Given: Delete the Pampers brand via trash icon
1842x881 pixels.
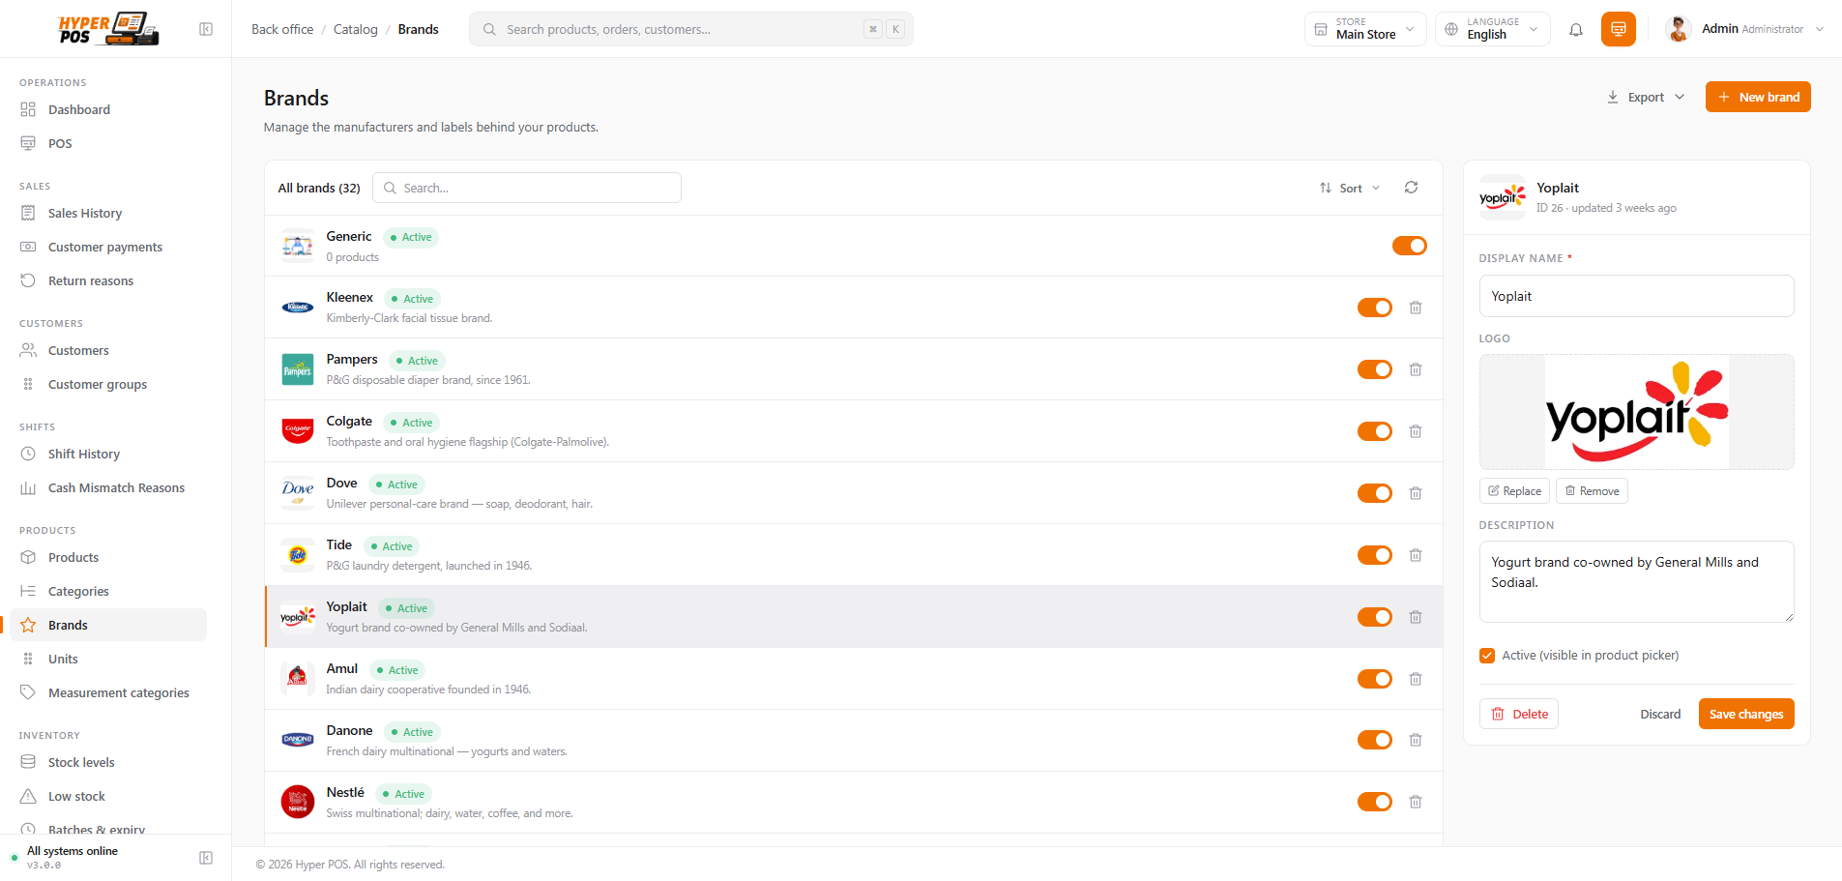Looking at the screenshot, I should click(1416, 369).
